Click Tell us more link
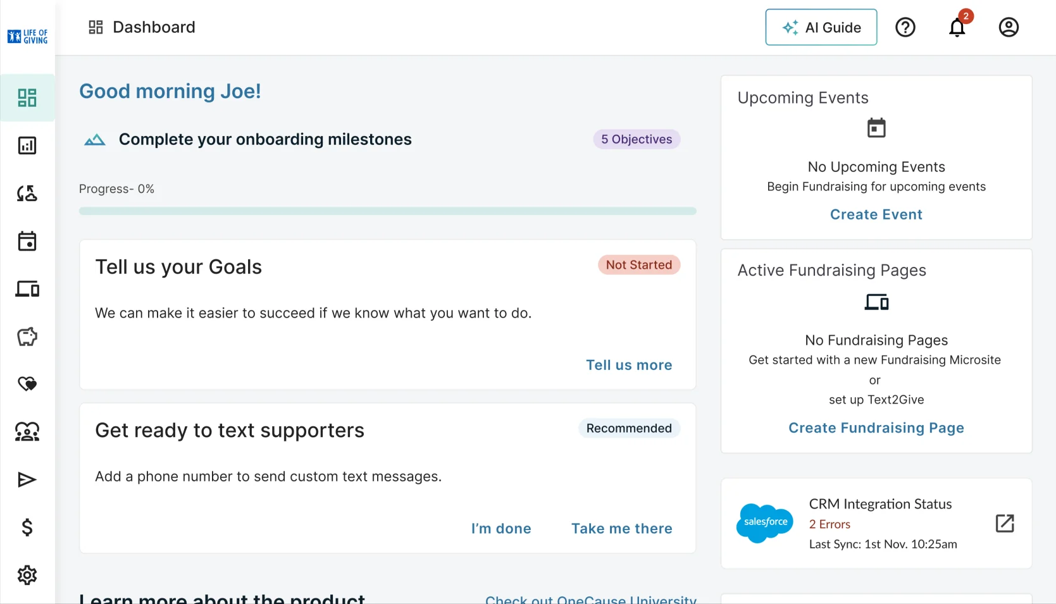The image size is (1056, 604). click(x=629, y=365)
